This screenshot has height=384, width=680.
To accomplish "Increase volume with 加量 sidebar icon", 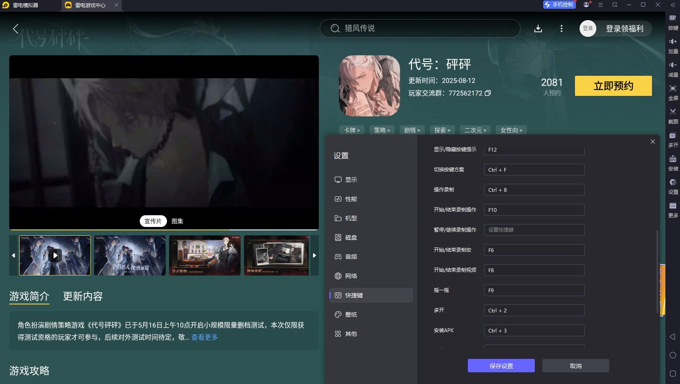I will 673,46.
